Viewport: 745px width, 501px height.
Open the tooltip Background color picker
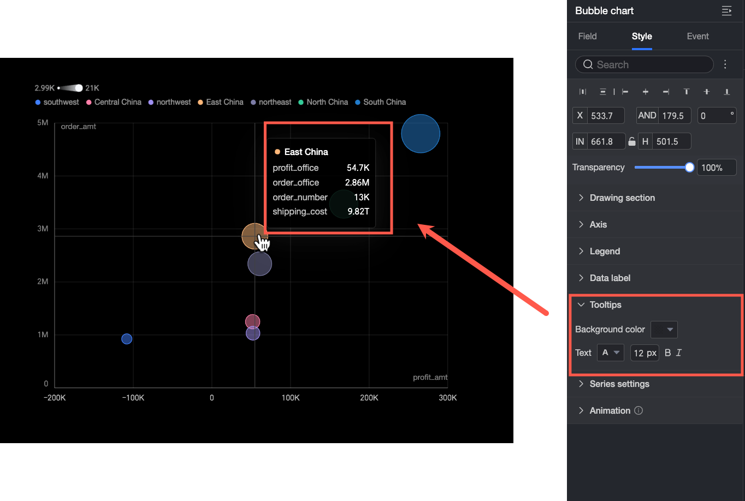[664, 330]
